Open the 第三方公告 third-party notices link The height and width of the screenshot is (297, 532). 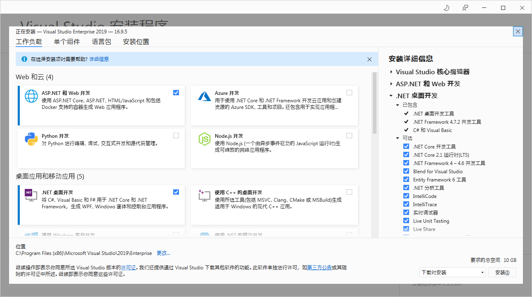pos(319,267)
